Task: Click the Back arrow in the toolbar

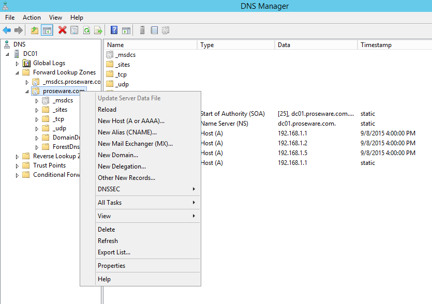Action: pyautogui.click(x=7, y=31)
